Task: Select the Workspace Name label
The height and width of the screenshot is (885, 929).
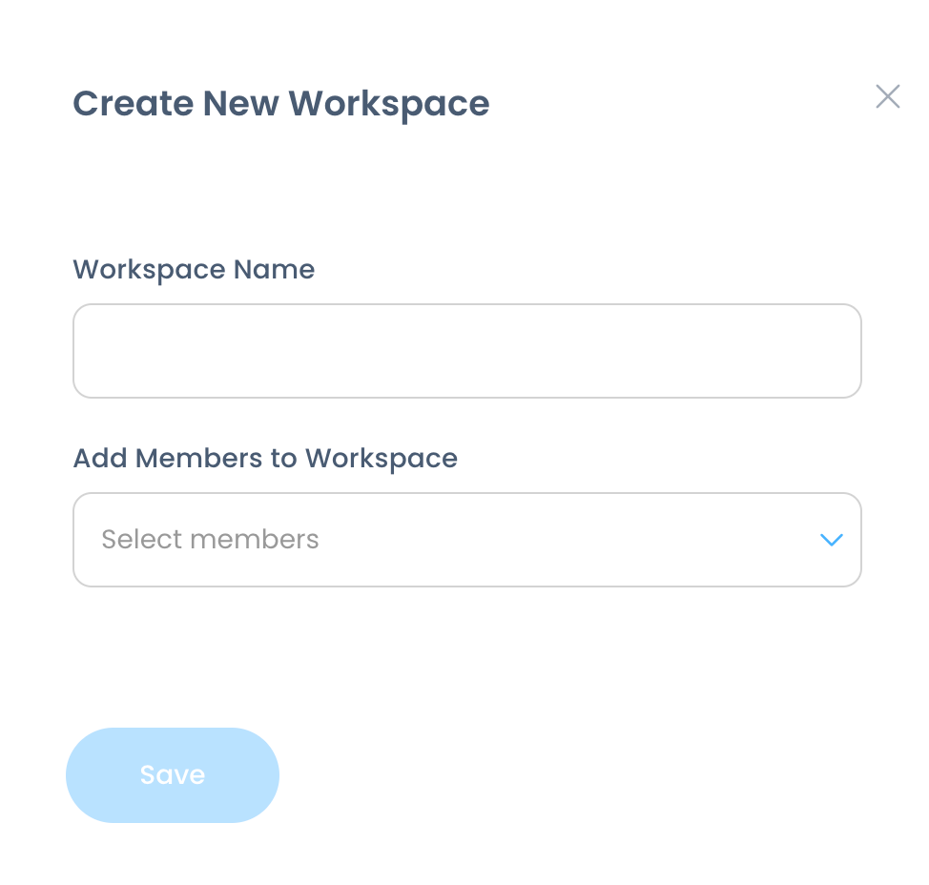Action: pos(194,270)
